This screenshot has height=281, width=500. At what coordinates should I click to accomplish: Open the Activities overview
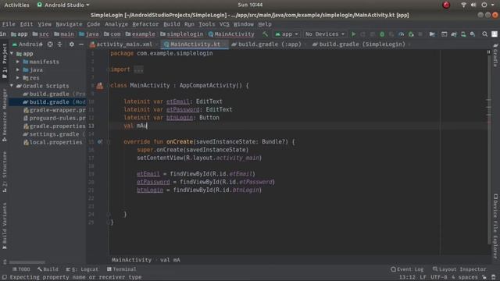point(16,5)
